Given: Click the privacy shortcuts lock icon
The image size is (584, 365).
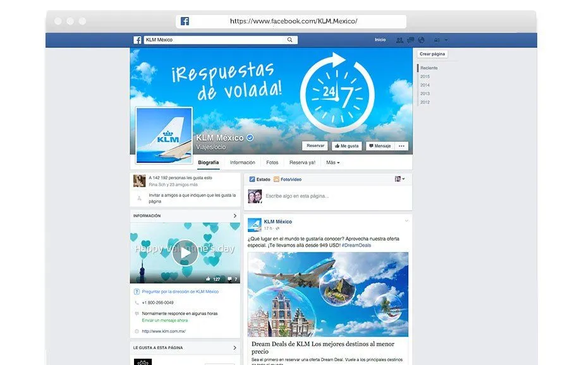Looking at the screenshot, I should 437,40.
